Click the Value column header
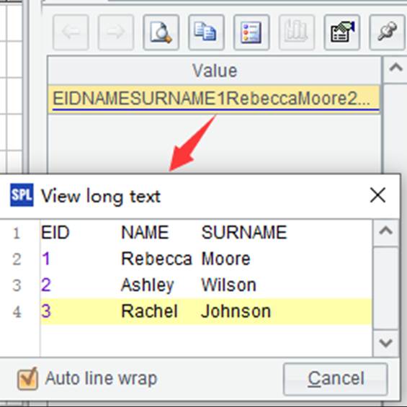Viewport: 407px width, 407px height. tap(215, 71)
